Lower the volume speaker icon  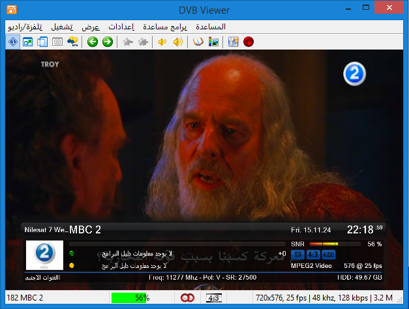[x=162, y=42]
